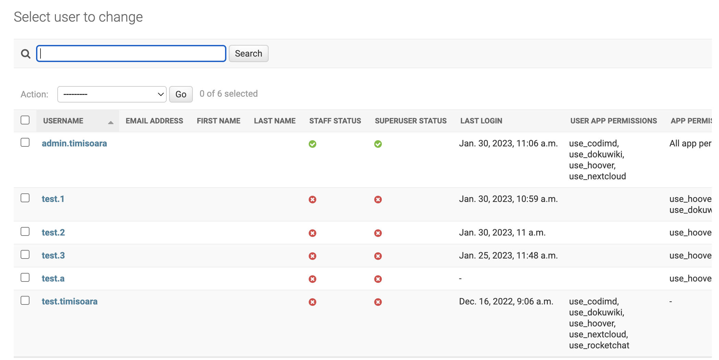Image resolution: width=719 pixels, height=360 pixels.
Task: Toggle the select-all users checkbox
Action: coord(25,120)
